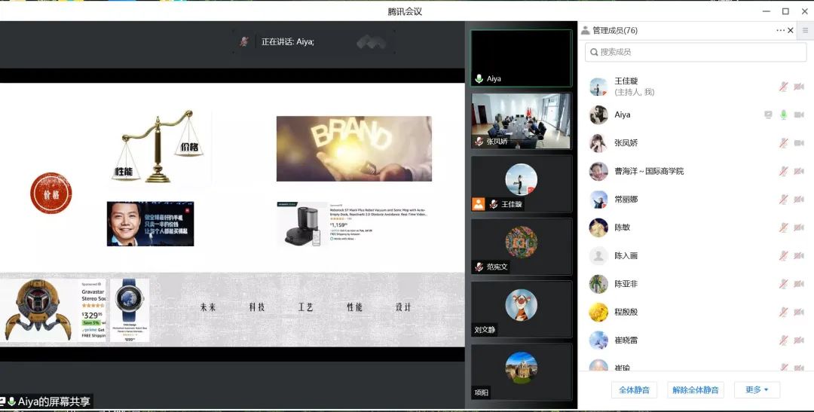Toggle 曹海洋~国际商学院 camera icon
814x412 pixels.
click(798, 171)
